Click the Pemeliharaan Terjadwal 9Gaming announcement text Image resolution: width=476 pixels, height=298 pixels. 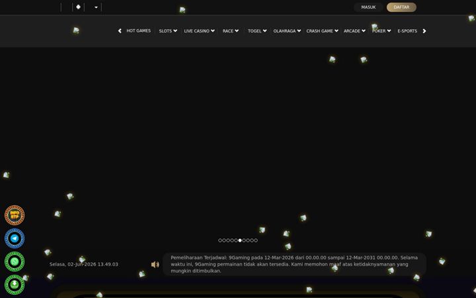pyautogui.click(x=294, y=264)
